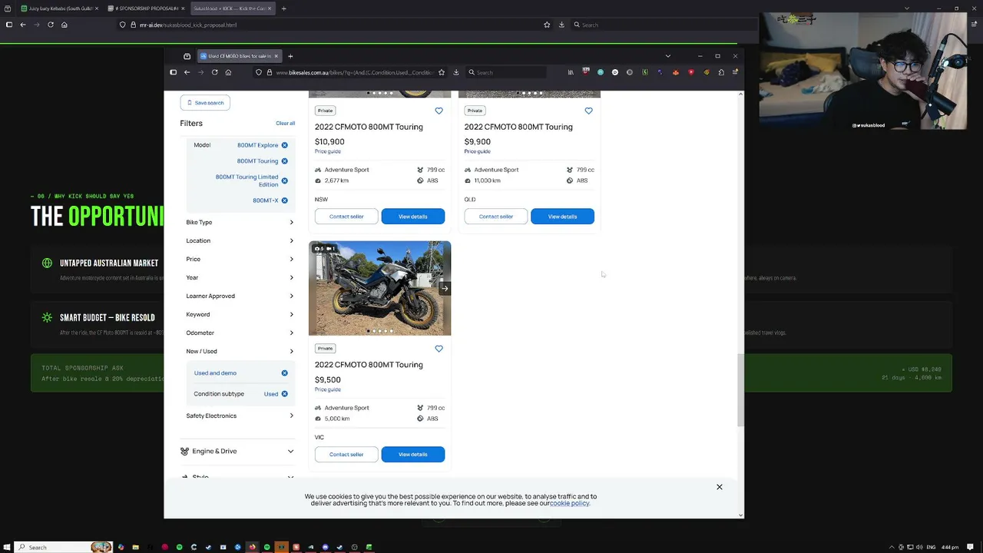Open the Windows Start menu
This screenshot has width=983, height=553.
tap(8, 547)
